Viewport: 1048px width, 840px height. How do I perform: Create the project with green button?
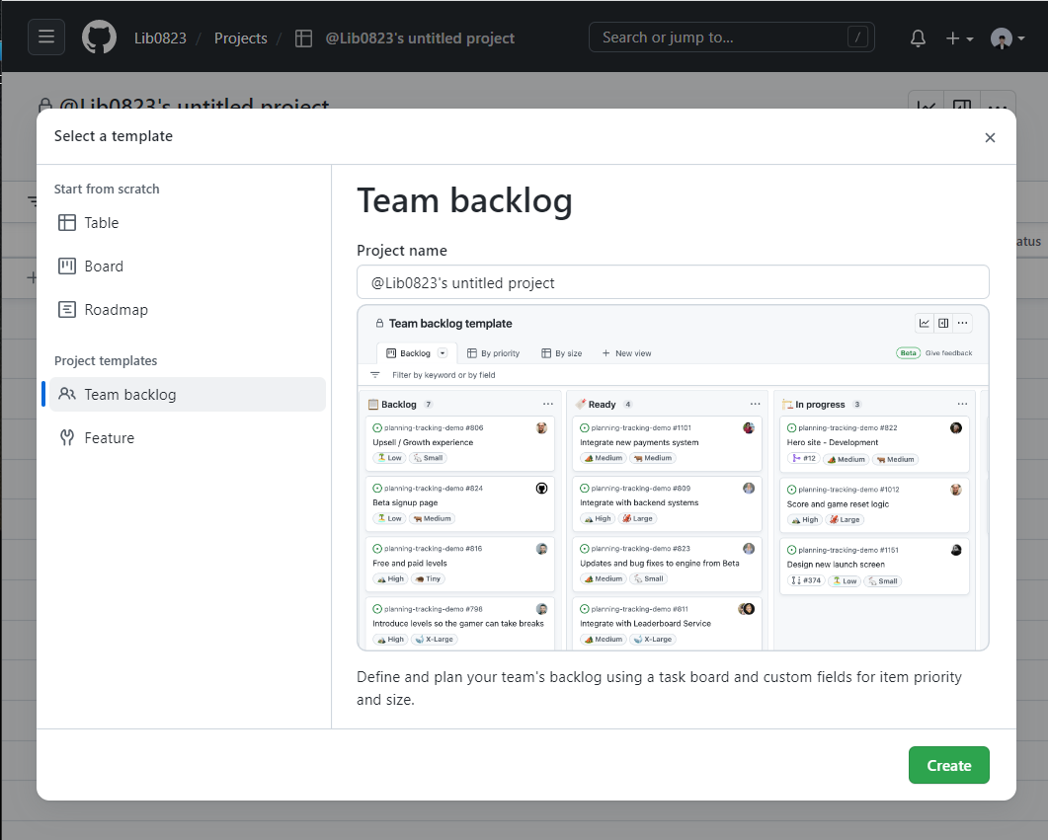point(948,765)
